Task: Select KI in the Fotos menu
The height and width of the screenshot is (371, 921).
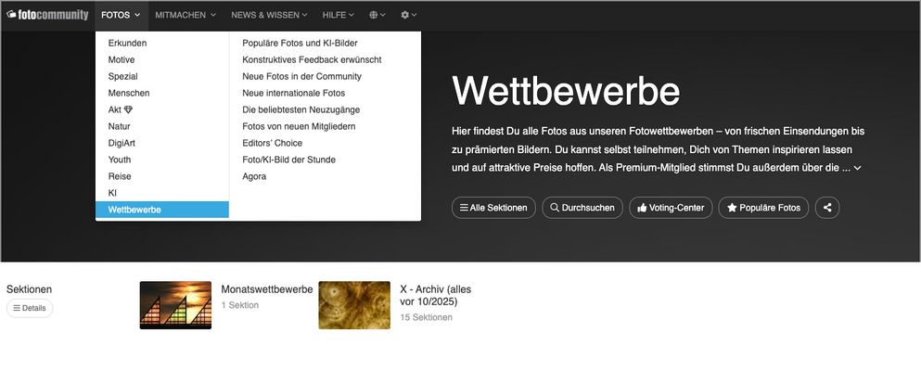Action: [162, 193]
